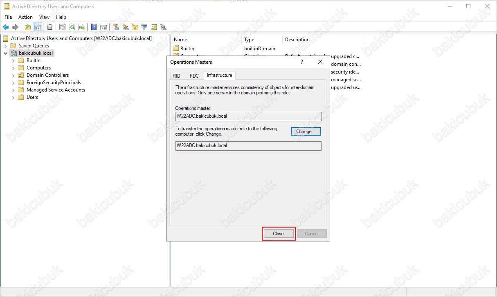Select the root Active Directory Users and Computers node
Viewport: 497px width, 297px height.
[x=81, y=38]
